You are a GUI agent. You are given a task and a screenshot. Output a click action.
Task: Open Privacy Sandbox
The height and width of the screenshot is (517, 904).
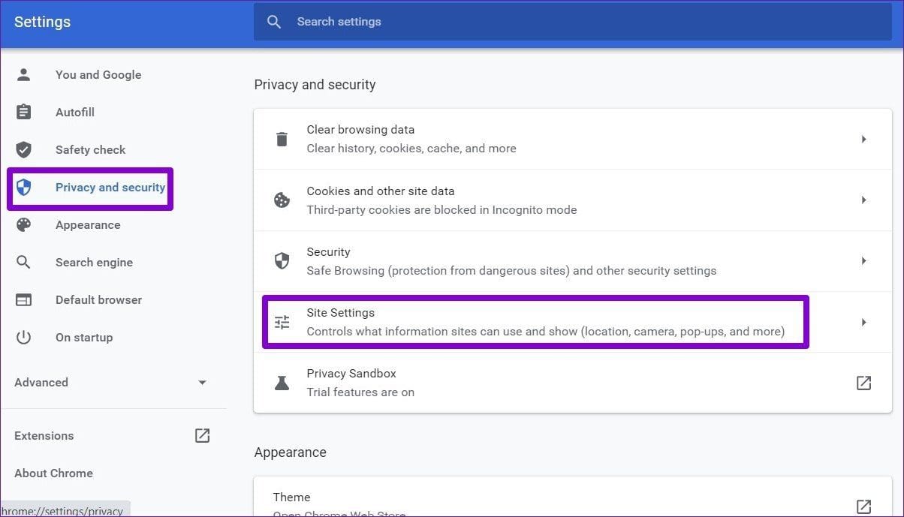[x=573, y=383]
